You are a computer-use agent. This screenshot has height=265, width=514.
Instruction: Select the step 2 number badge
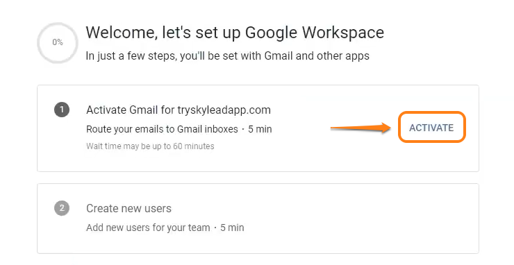(62, 208)
